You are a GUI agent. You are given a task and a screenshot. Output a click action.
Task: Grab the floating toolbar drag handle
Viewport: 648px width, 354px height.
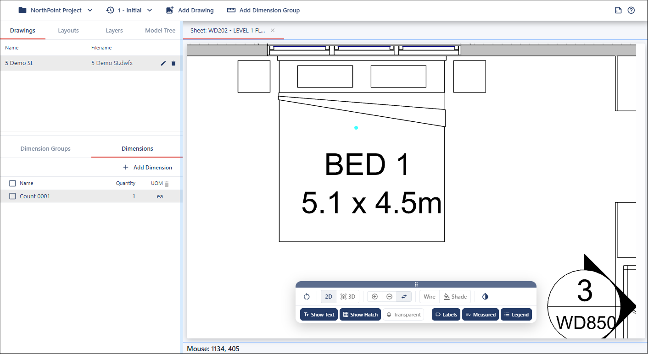point(416,284)
